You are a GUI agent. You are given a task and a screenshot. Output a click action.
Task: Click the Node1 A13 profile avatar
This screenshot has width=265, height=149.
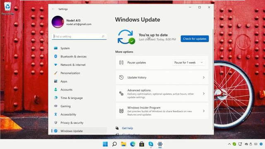(x=58, y=22)
